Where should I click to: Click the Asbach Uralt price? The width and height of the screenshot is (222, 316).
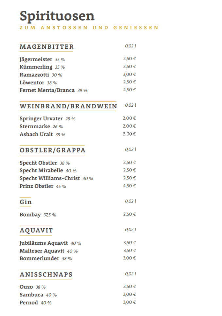pyautogui.click(x=129, y=134)
